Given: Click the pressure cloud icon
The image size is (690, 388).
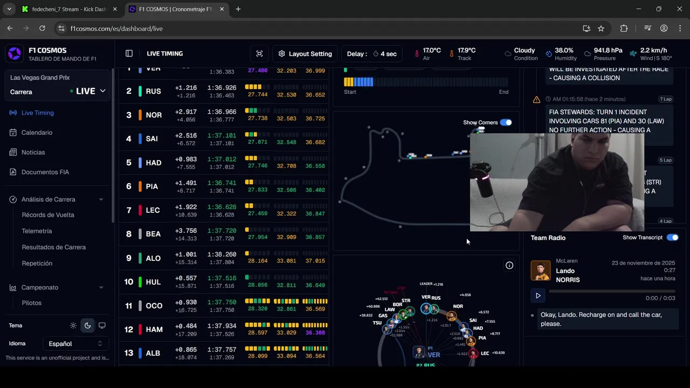Looking at the screenshot, I should (587, 54).
